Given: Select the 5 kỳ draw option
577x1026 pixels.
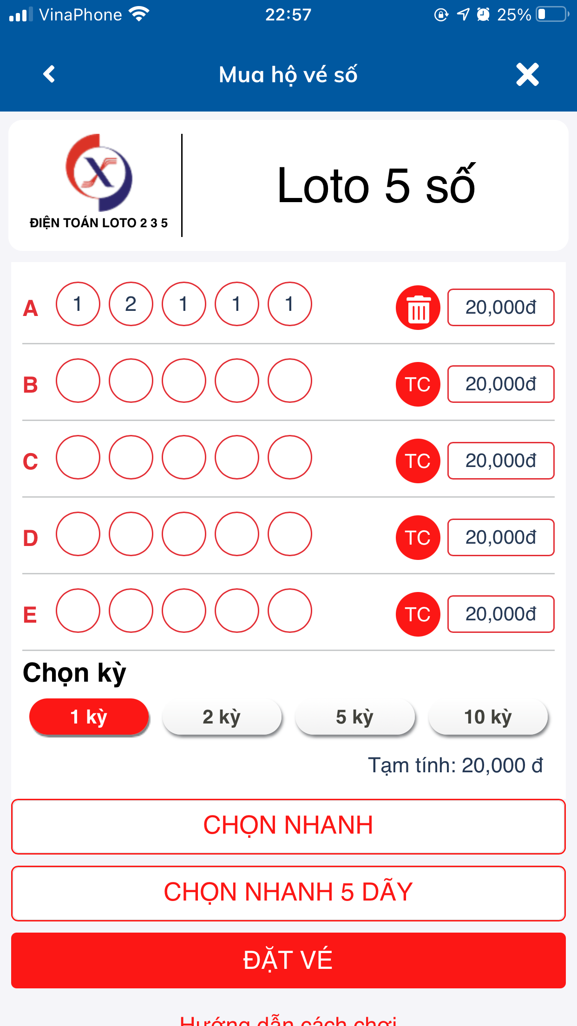Looking at the screenshot, I should [354, 717].
